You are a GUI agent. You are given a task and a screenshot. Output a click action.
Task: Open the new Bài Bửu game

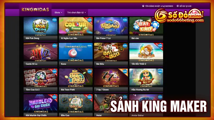click(x=111, y=52)
